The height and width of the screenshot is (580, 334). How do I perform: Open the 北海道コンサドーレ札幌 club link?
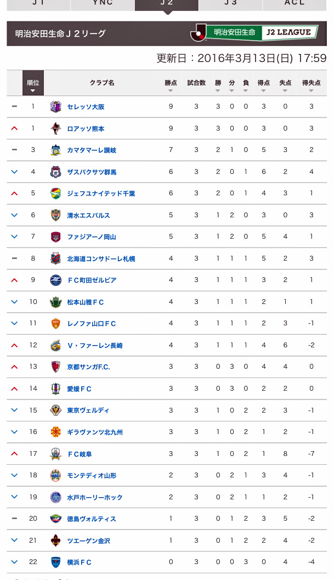pyautogui.click(x=101, y=258)
